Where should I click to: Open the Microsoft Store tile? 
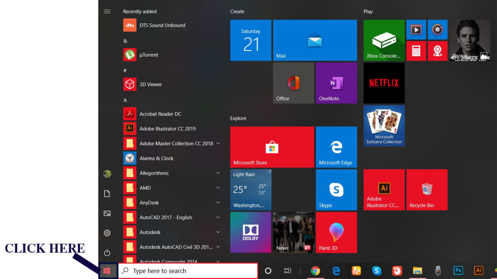tap(272, 147)
